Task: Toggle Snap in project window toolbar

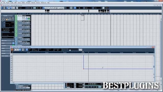Action: point(75,8)
